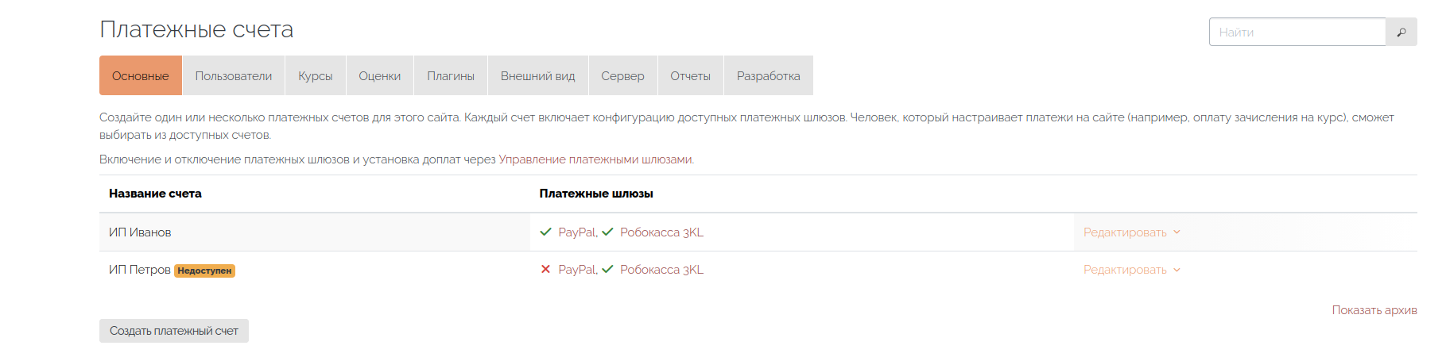Go to the Курсы tab
1446x357 pixels.
pos(315,76)
